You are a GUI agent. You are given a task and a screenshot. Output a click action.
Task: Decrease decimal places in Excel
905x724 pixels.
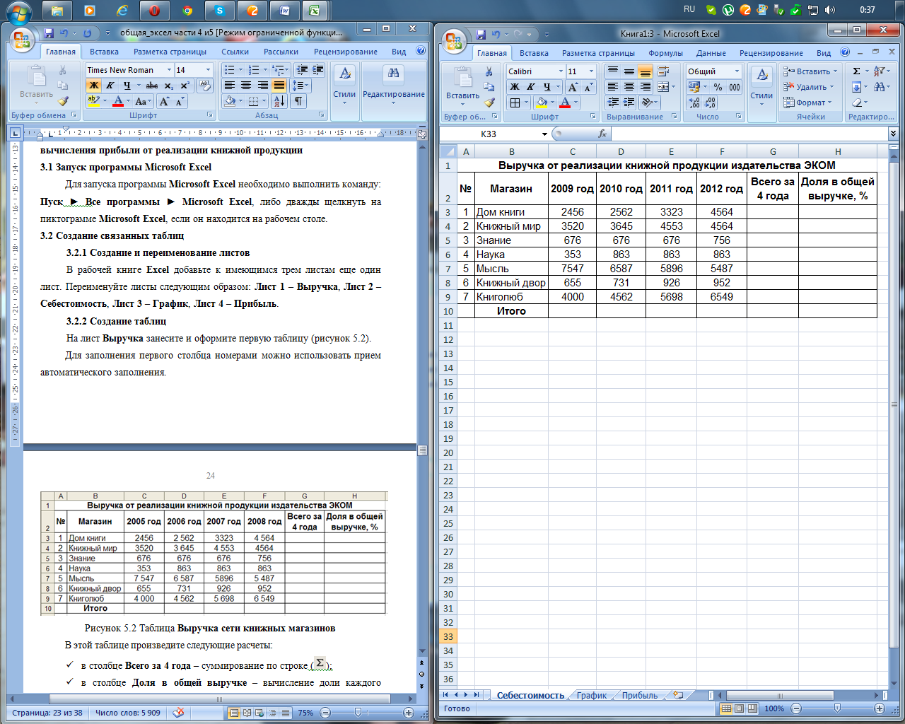pos(710,103)
